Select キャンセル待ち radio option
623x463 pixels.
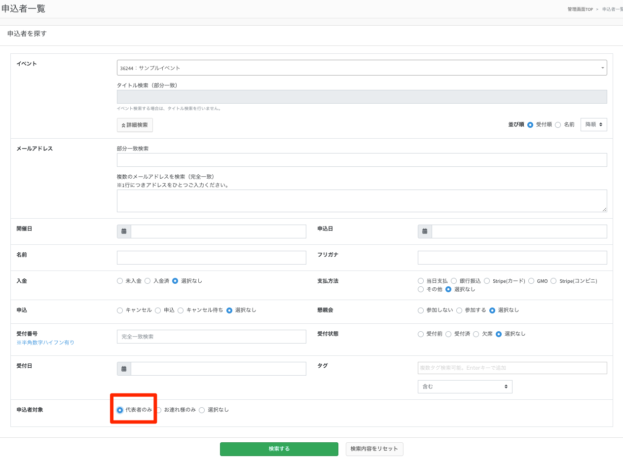click(x=181, y=310)
